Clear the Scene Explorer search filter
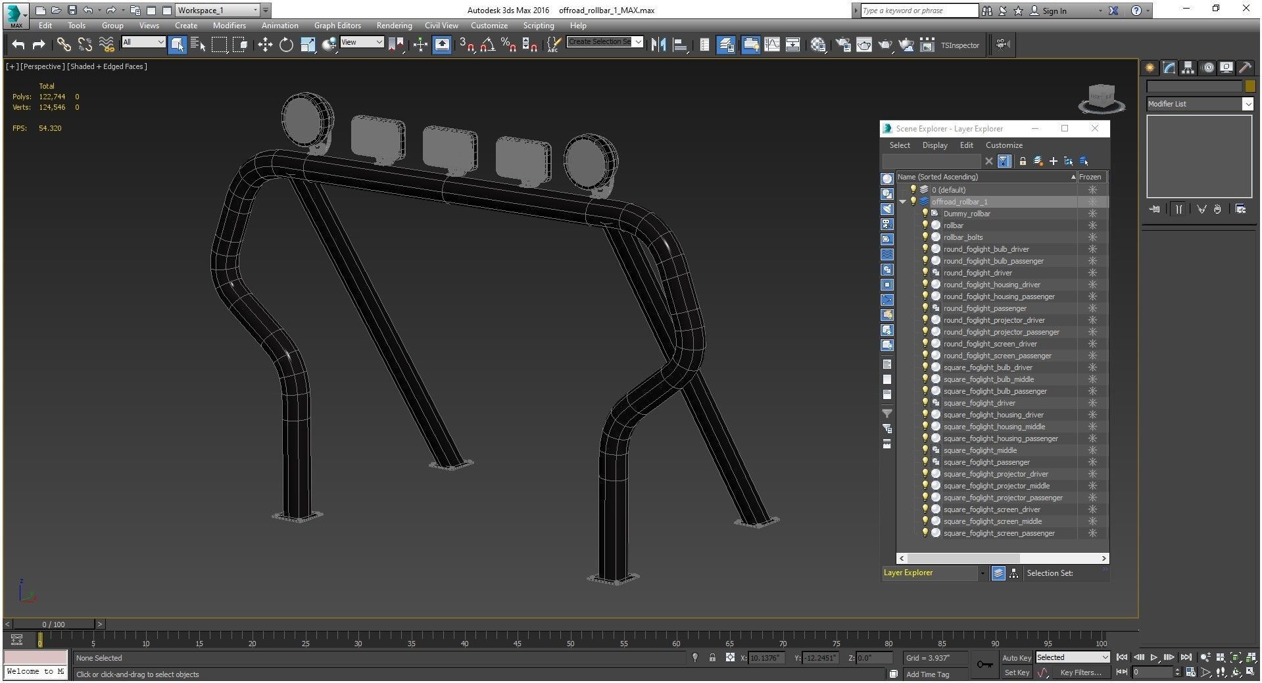This screenshot has width=1262, height=683. pyautogui.click(x=988, y=161)
